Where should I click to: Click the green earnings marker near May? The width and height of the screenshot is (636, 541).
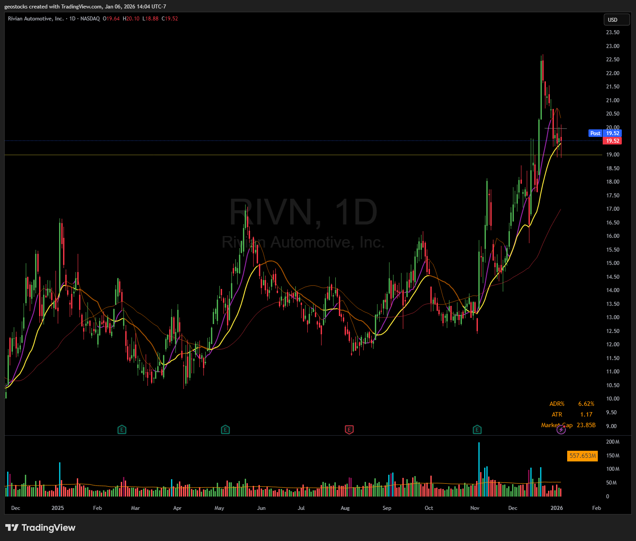tap(225, 430)
